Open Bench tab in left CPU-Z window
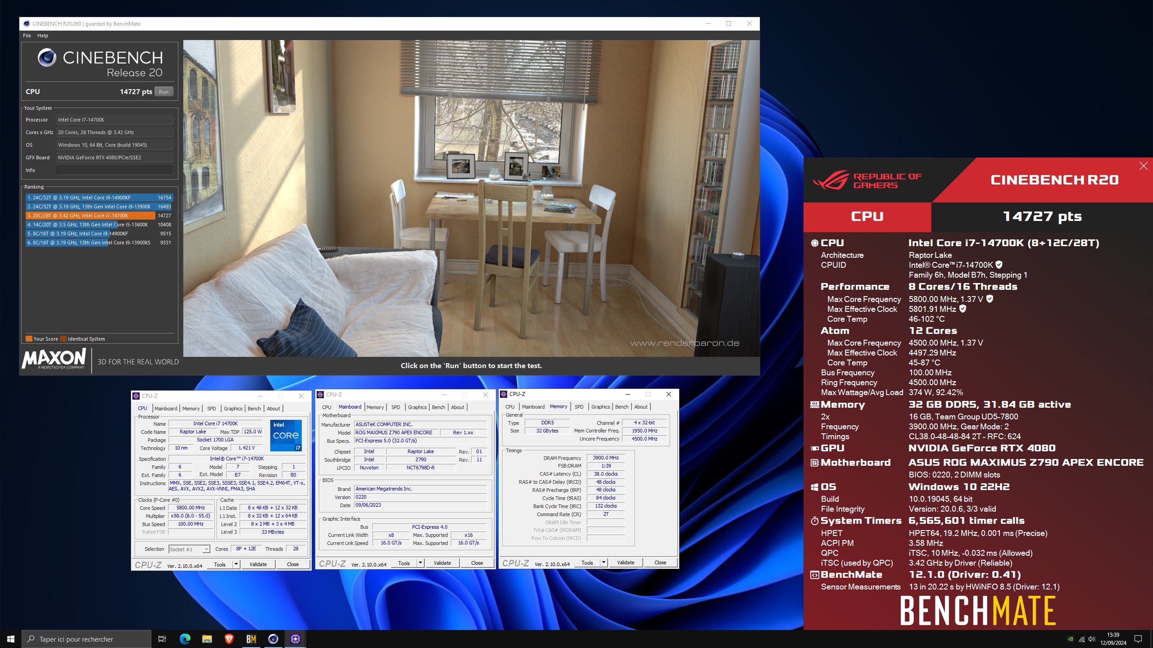This screenshot has height=648, width=1153. [254, 409]
